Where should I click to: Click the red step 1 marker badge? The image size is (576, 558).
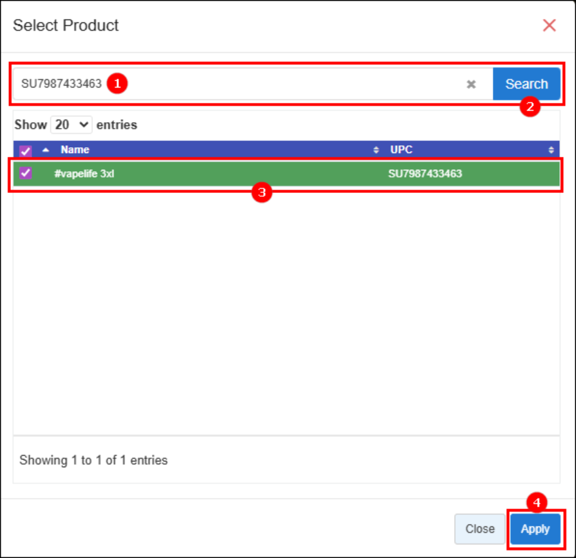coord(117,84)
